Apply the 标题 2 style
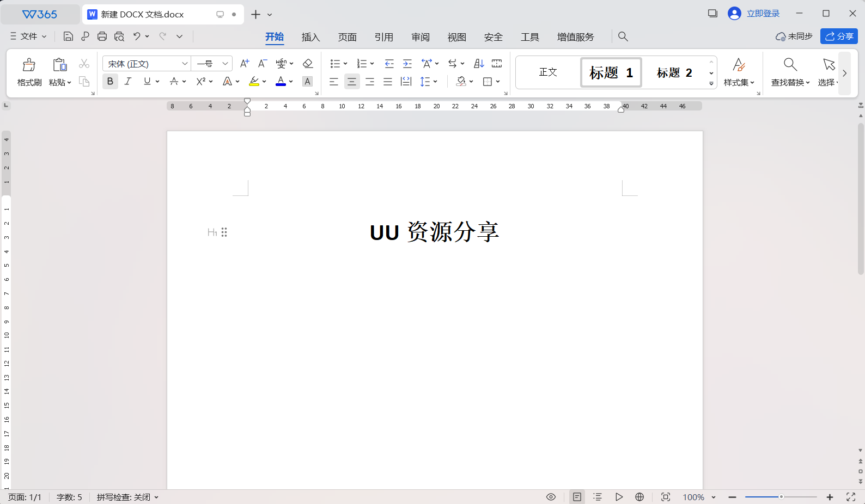The image size is (865, 504). 674,72
